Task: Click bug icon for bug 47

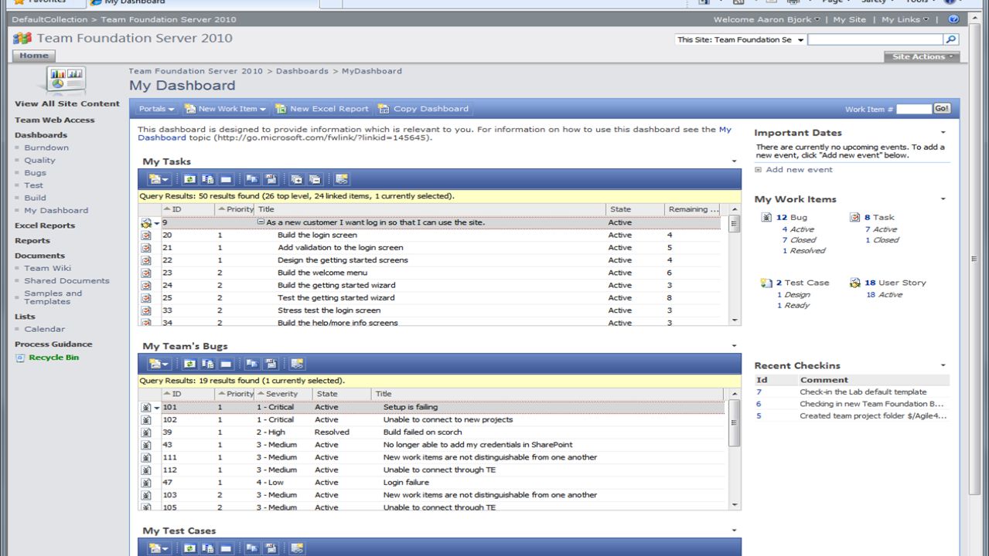Action: pos(145,482)
